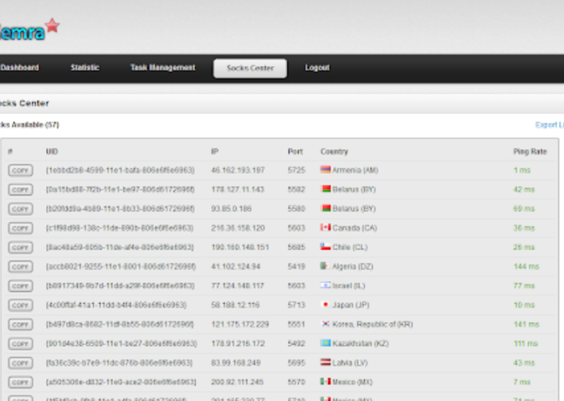The image size is (564, 401).
Task: Click the Latvia flag icon
Action: [x=326, y=363]
